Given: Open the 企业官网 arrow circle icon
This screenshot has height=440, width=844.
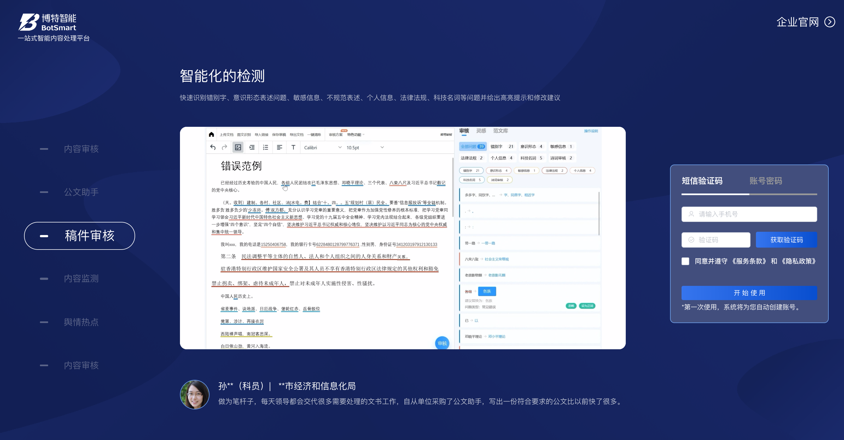Looking at the screenshot, I should 830,22.
